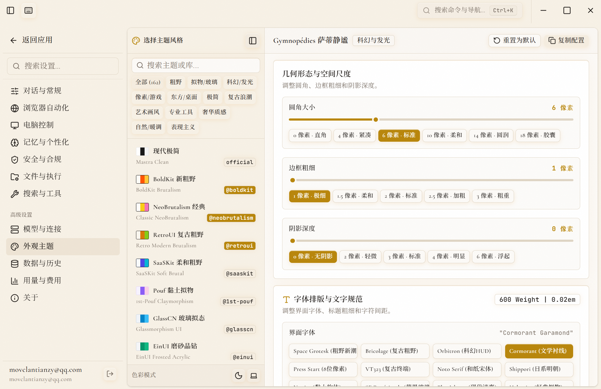This screenshot has width=601, height=389.
Task: Choose 4 像素 · 明显 shadow depth
Action: (449, 256)
